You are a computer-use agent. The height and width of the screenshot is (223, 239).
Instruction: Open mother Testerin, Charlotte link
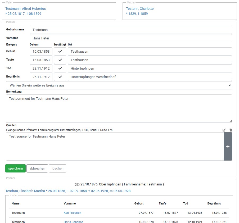[x=140, y=9]
